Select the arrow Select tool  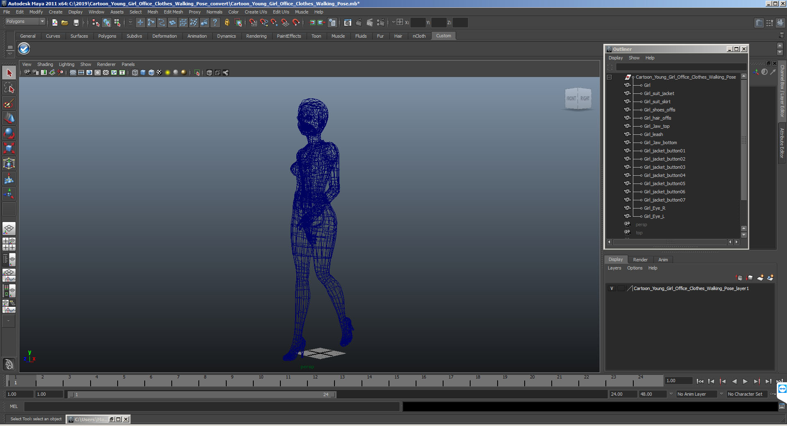[9, 73]
